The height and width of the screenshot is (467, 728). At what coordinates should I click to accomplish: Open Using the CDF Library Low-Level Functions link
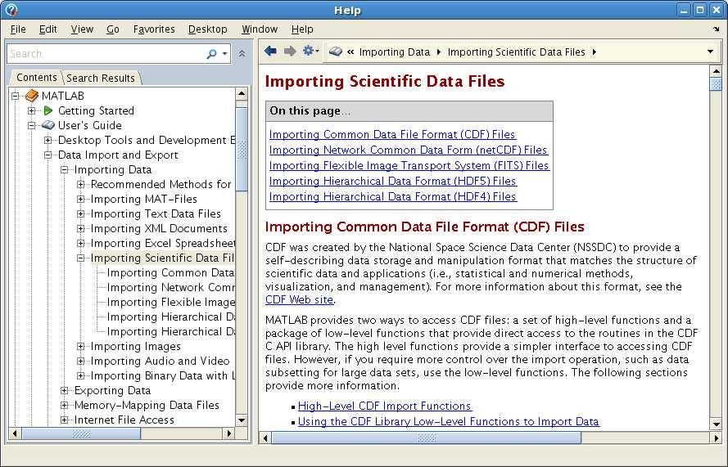click(449, 421)
